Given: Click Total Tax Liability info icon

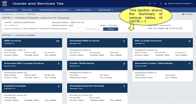Looking at the screenshot, I should [x=167, y=28].
